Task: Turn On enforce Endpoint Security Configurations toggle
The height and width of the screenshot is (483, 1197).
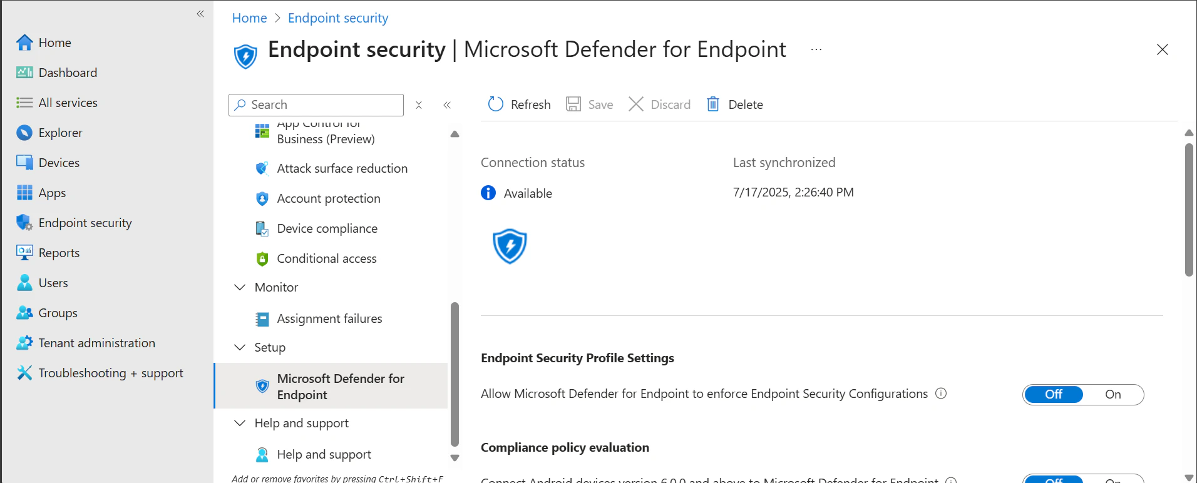Action: coord(1113,395)
